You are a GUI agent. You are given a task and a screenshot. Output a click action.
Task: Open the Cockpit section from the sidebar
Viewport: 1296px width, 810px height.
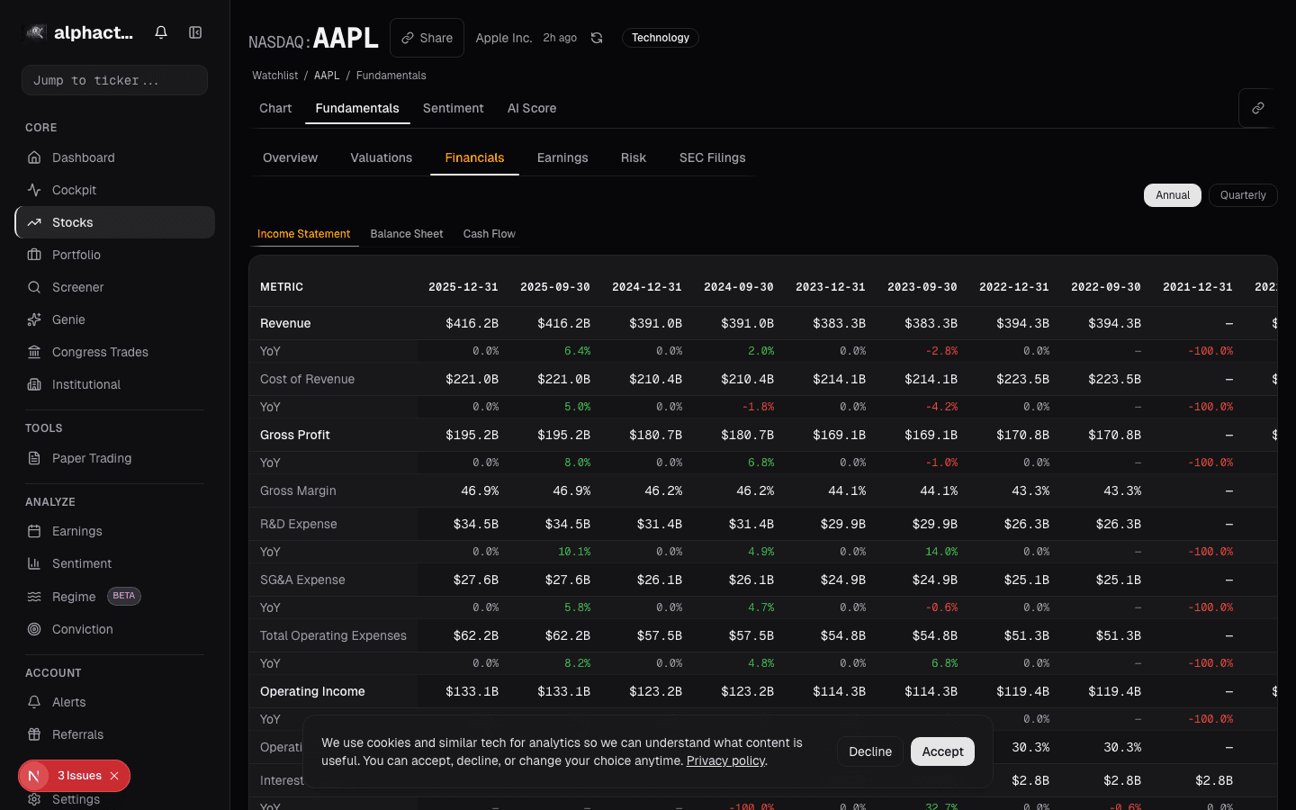(x=72, y=190)
